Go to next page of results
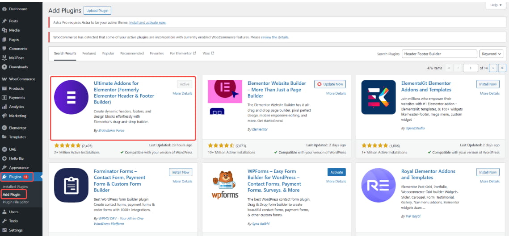The height and width of the screenshot is (236, 509). pos(493,68)
